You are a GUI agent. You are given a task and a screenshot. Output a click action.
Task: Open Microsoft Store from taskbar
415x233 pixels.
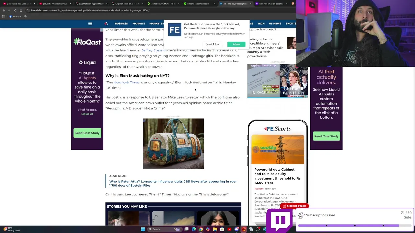tap(222, 229)
